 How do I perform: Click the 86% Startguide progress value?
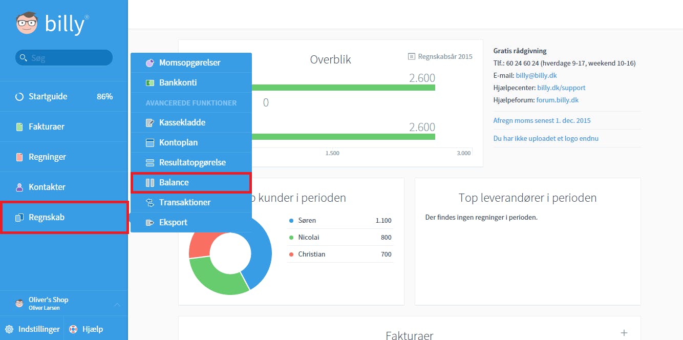point(104,97)
